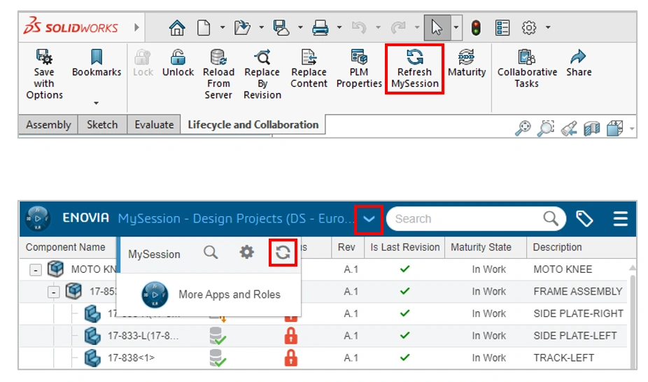Click the Home icon in the SolidWorks toolbar
The image size is (648, 382).
(177, 28)
